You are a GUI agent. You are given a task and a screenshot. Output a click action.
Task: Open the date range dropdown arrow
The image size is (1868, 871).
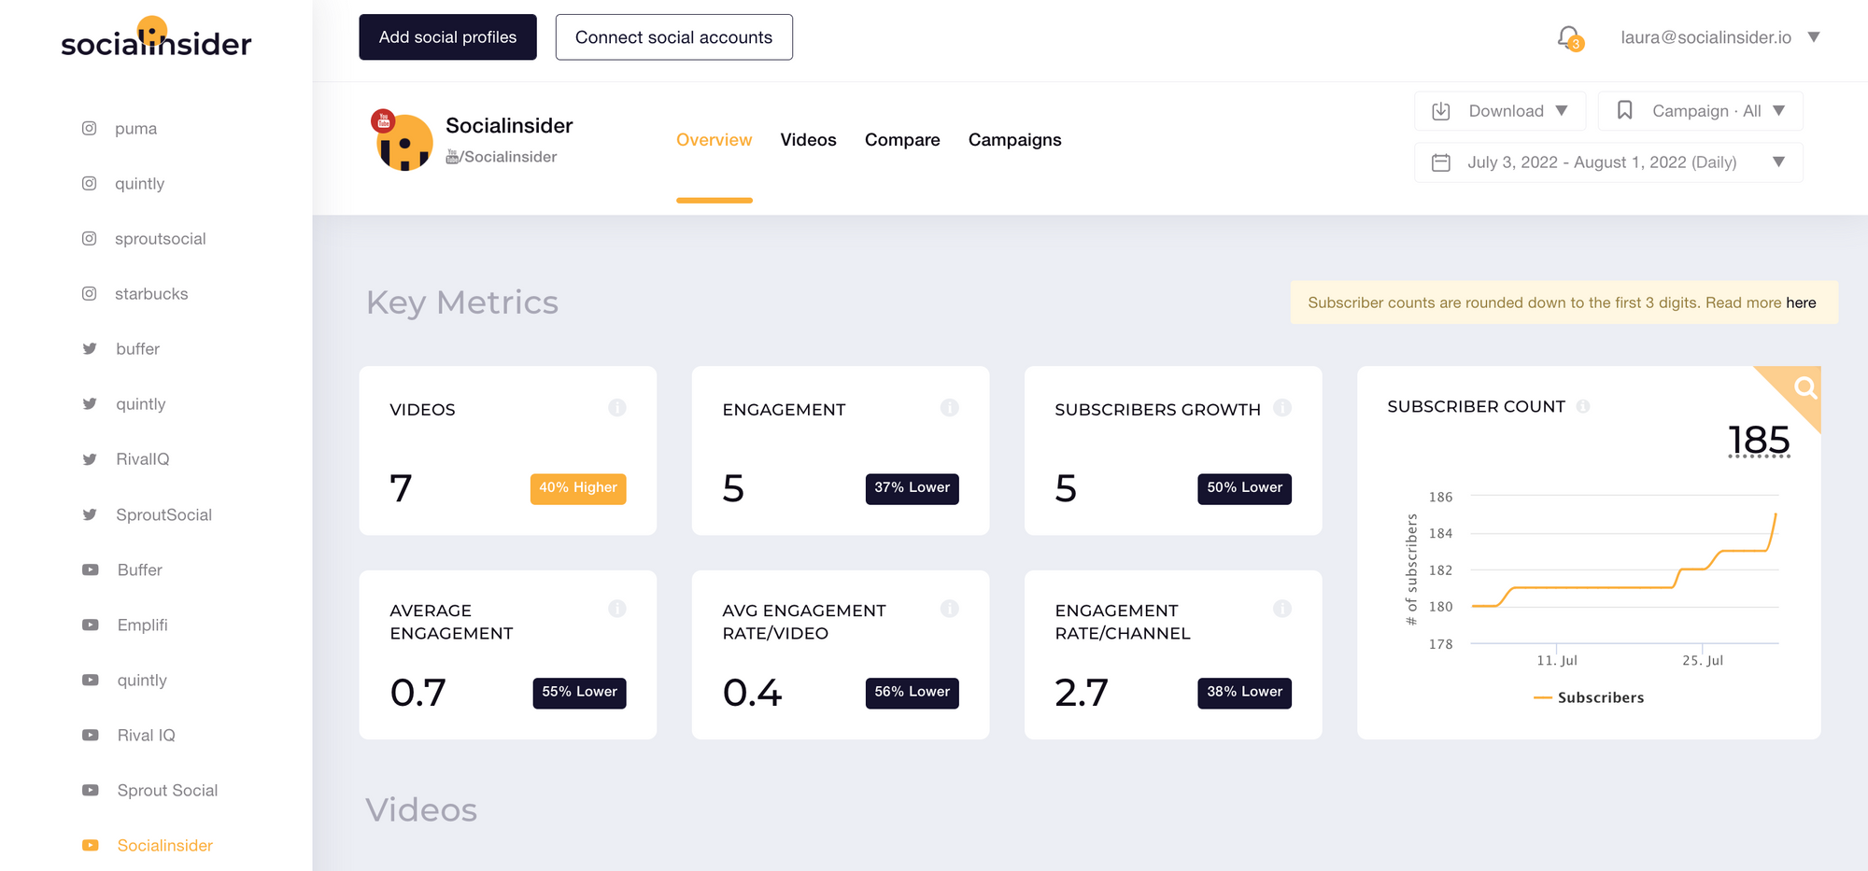(x=1779, y=162)
